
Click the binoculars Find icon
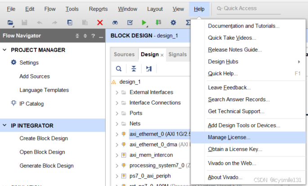point(115,23)
